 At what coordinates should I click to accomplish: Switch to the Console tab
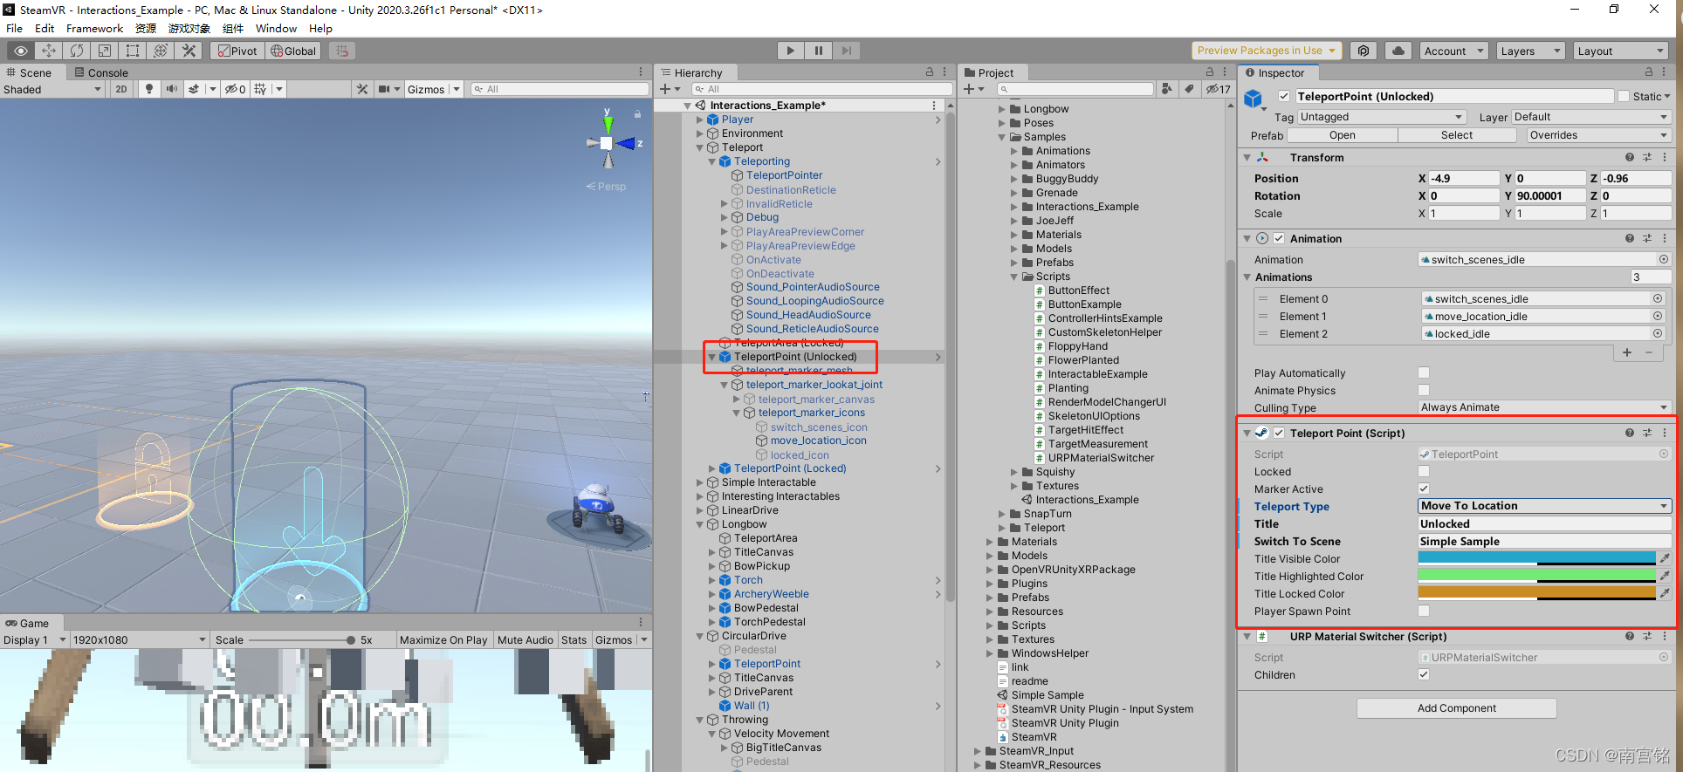tap(100, 72)
